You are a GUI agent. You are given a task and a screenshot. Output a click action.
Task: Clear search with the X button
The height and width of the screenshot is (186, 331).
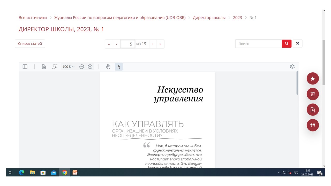click(297, 44)
